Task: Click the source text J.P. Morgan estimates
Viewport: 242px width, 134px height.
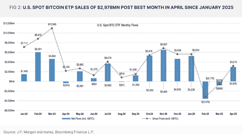Action: 35,132
